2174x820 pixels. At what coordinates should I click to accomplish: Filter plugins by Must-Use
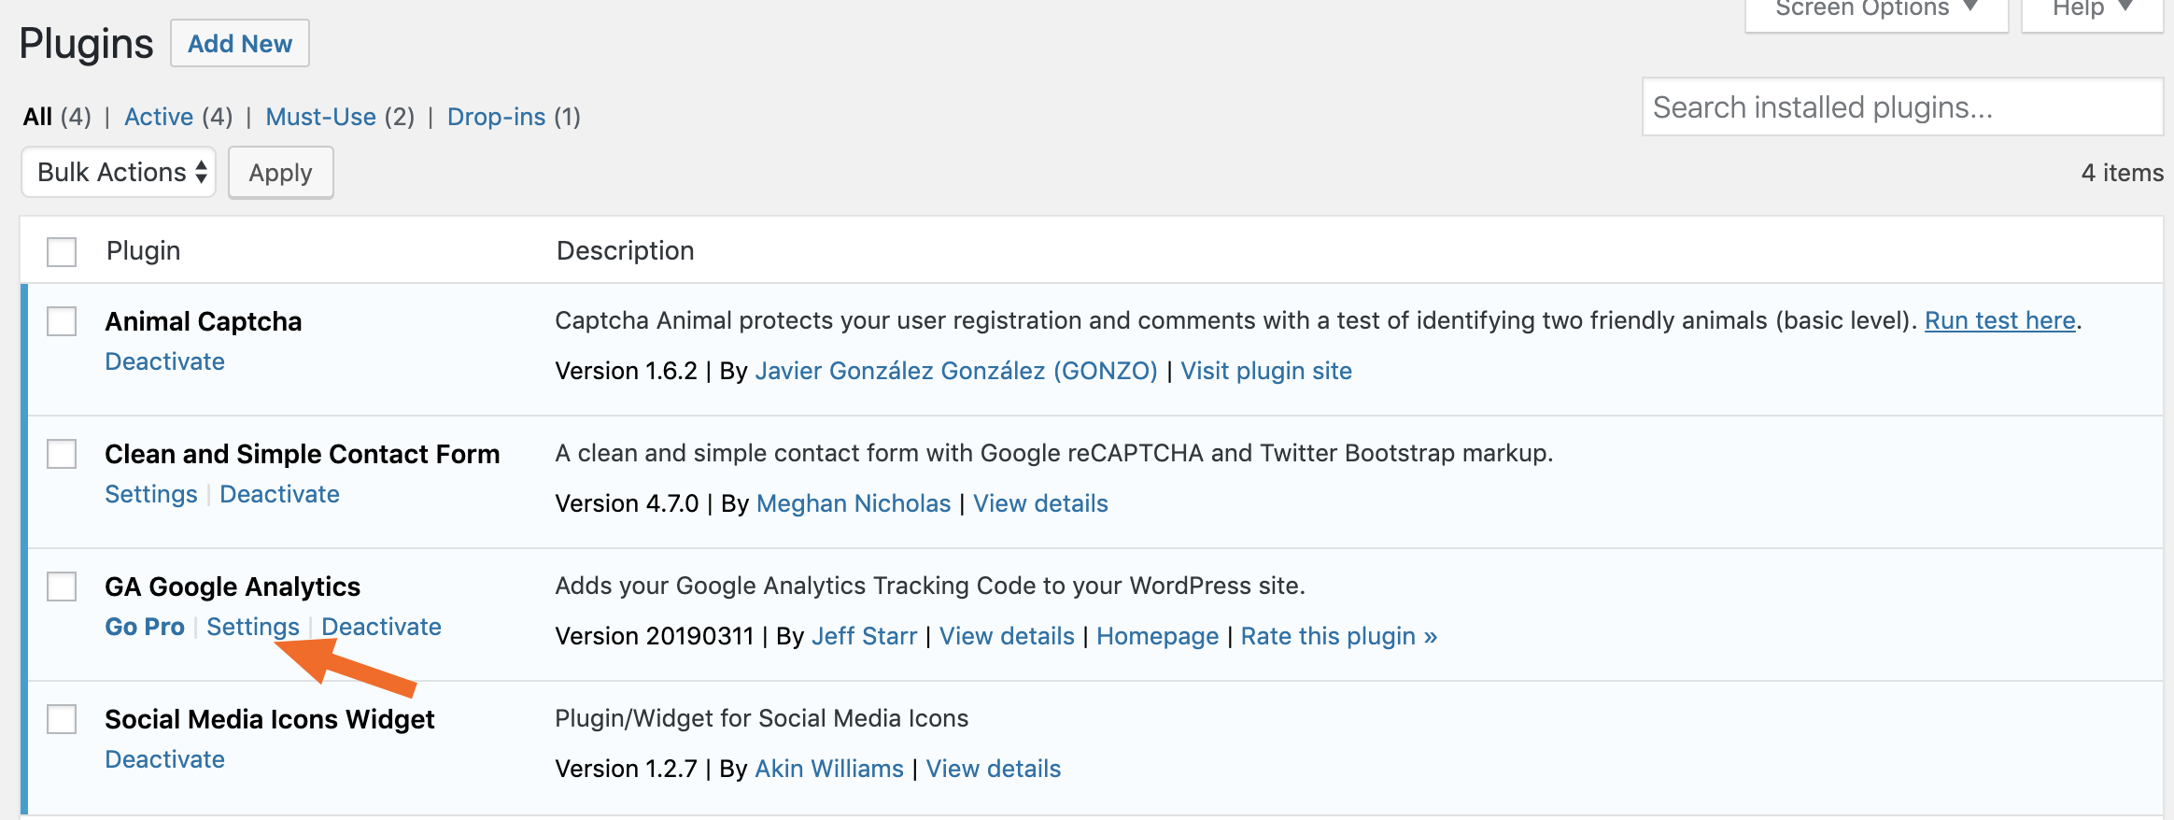point(320,117)
